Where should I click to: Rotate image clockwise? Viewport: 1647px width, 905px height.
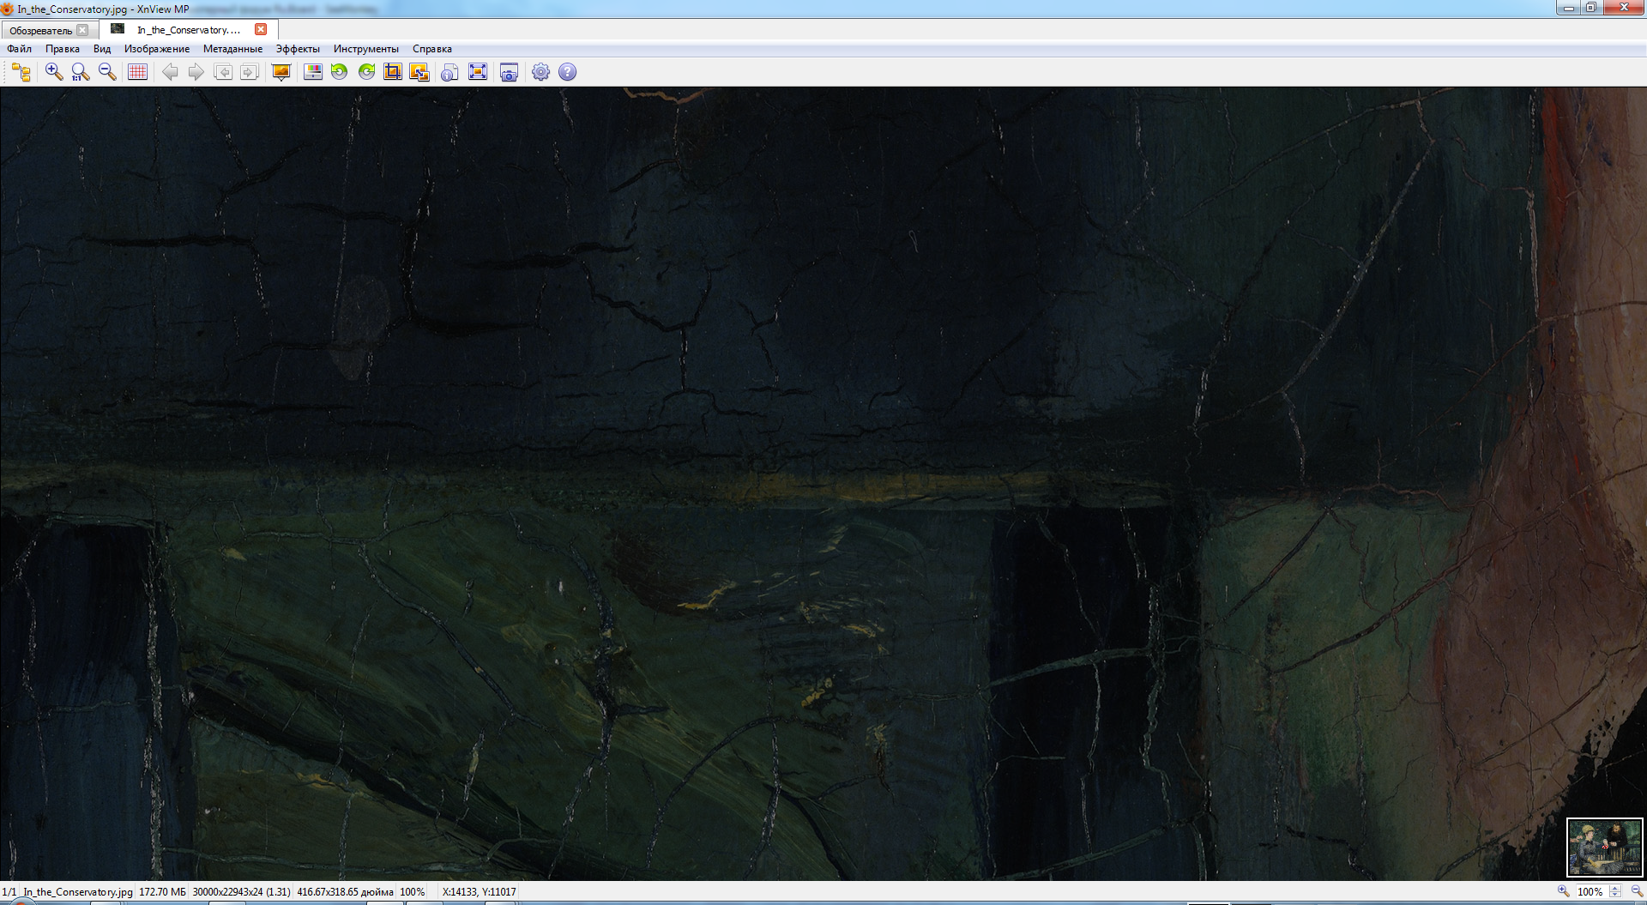pyautogui.click(x=366, y=72)
